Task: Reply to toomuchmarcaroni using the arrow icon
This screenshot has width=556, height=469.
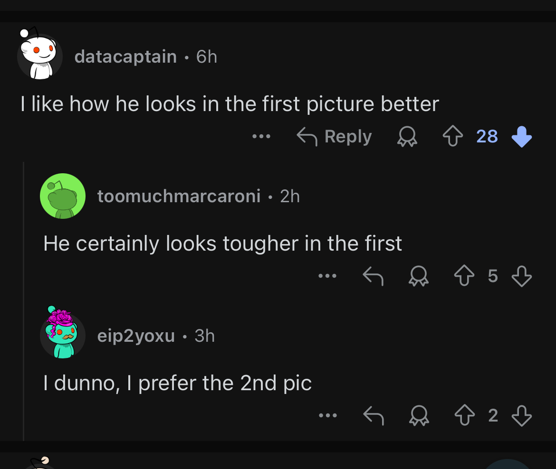Action: click(373, 276)
